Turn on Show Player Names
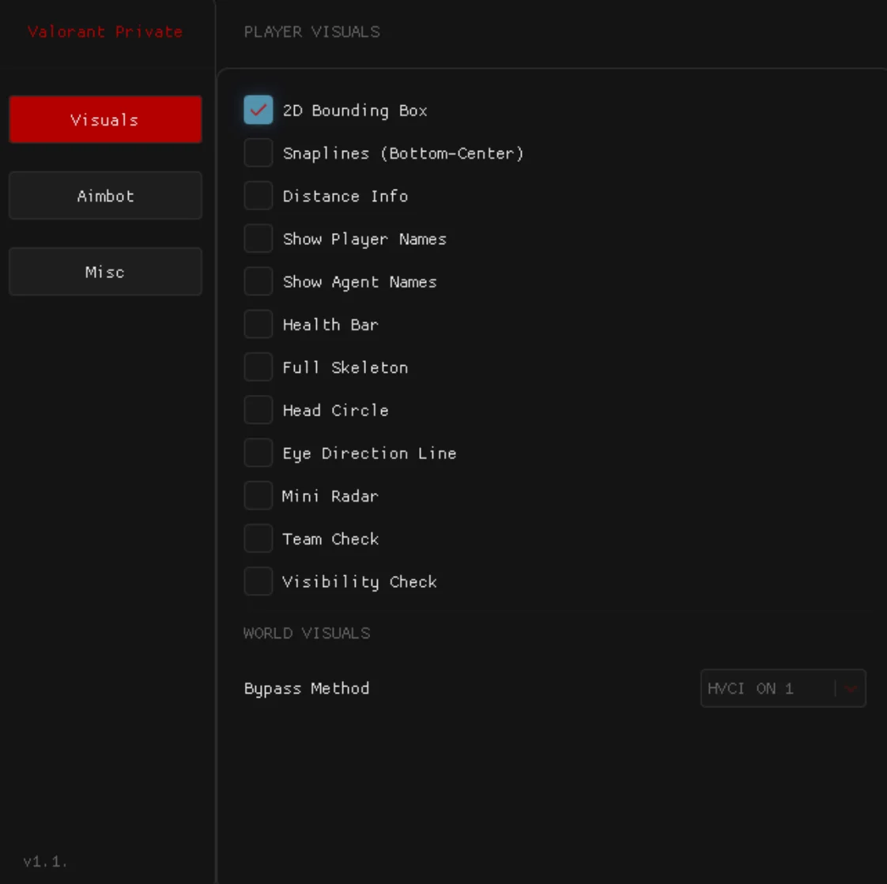 (258, 239)
